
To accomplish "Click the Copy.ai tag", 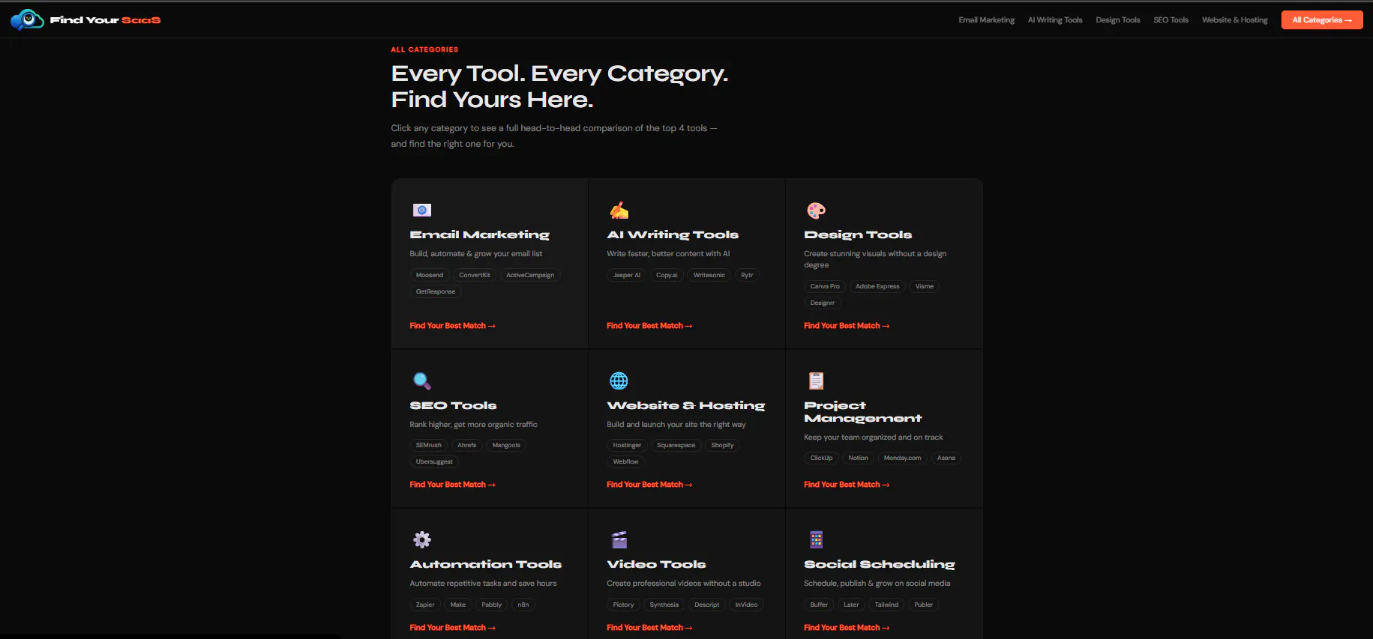I will tap(667, 275).
